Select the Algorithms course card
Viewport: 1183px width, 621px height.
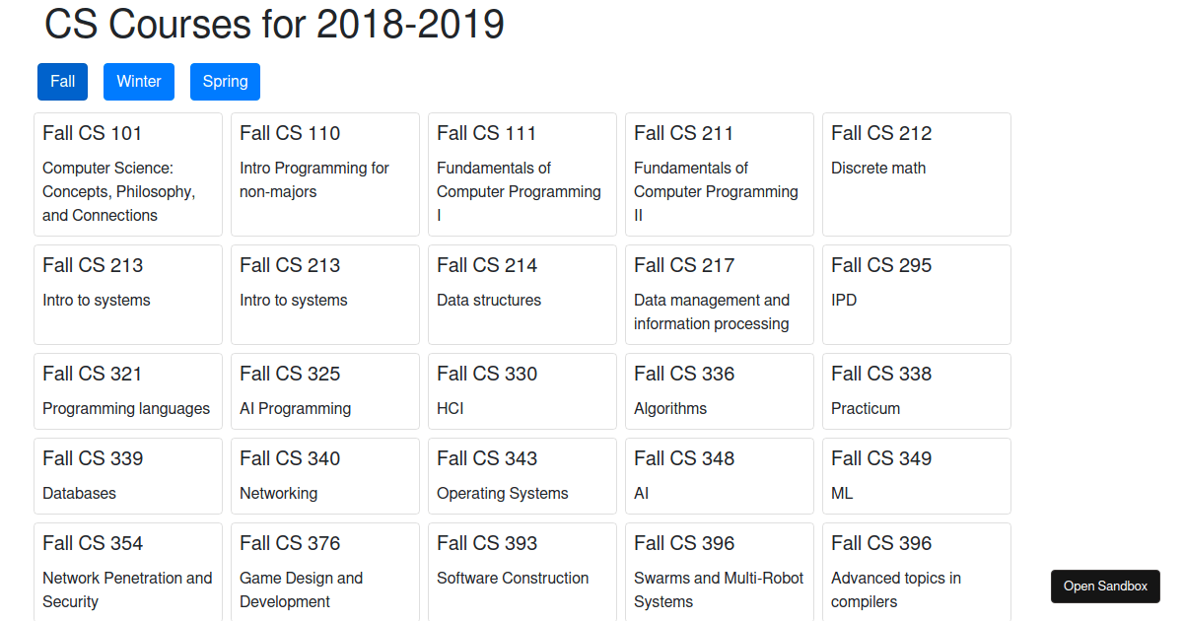coord(720,391)
